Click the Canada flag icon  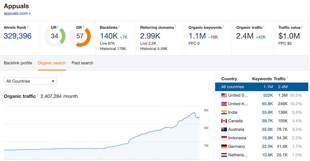tap(224, 121)
